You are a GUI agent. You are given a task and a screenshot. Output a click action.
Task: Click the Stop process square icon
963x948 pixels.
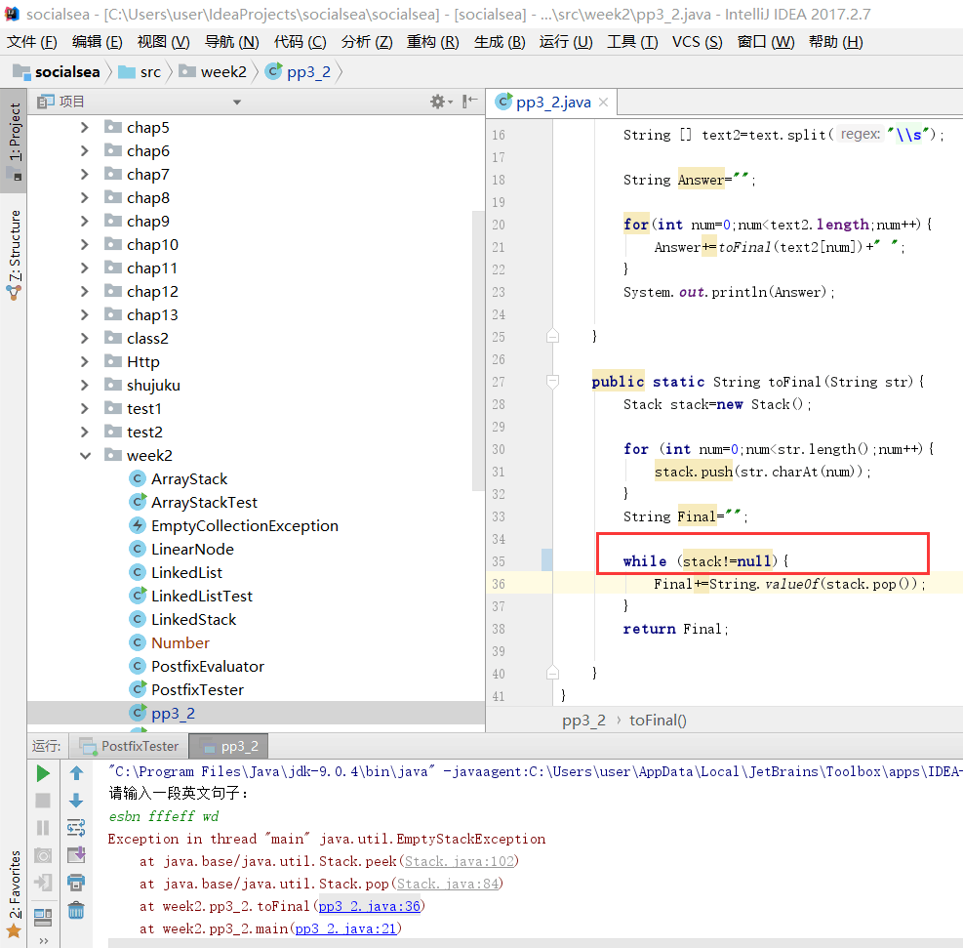tap(43, 801)
